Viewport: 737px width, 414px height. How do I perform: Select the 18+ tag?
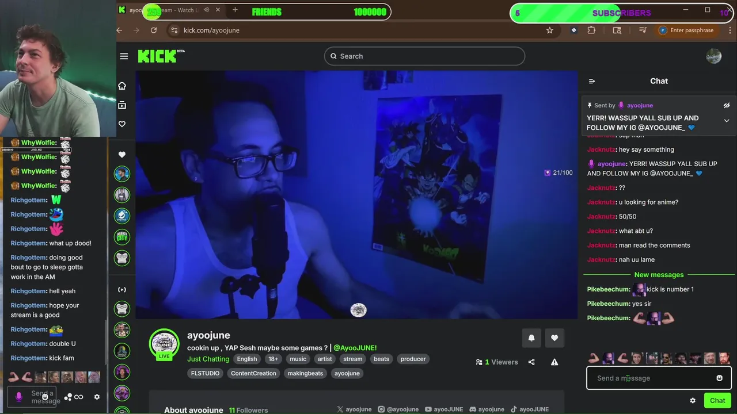(x=273, y=359)
